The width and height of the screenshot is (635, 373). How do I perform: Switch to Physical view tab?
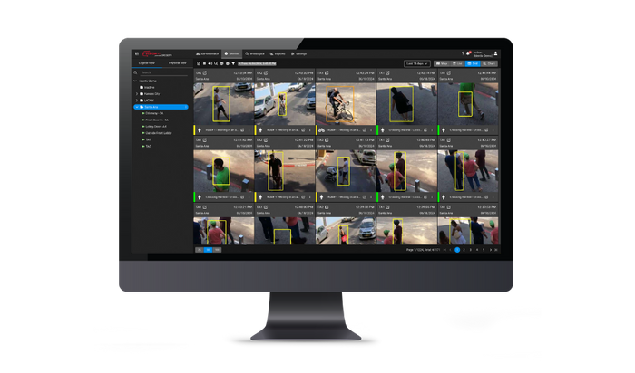coord(176,63)
